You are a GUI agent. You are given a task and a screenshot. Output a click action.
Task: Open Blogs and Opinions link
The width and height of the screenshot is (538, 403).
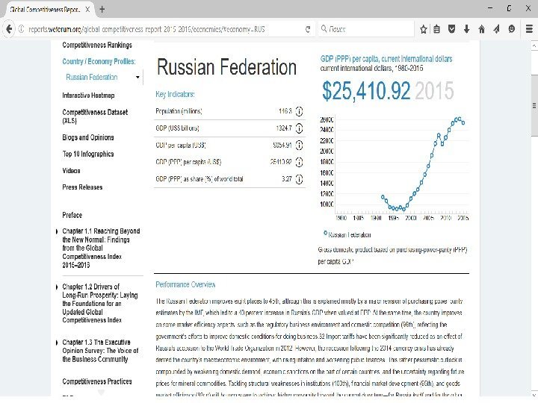coord(88,137)
